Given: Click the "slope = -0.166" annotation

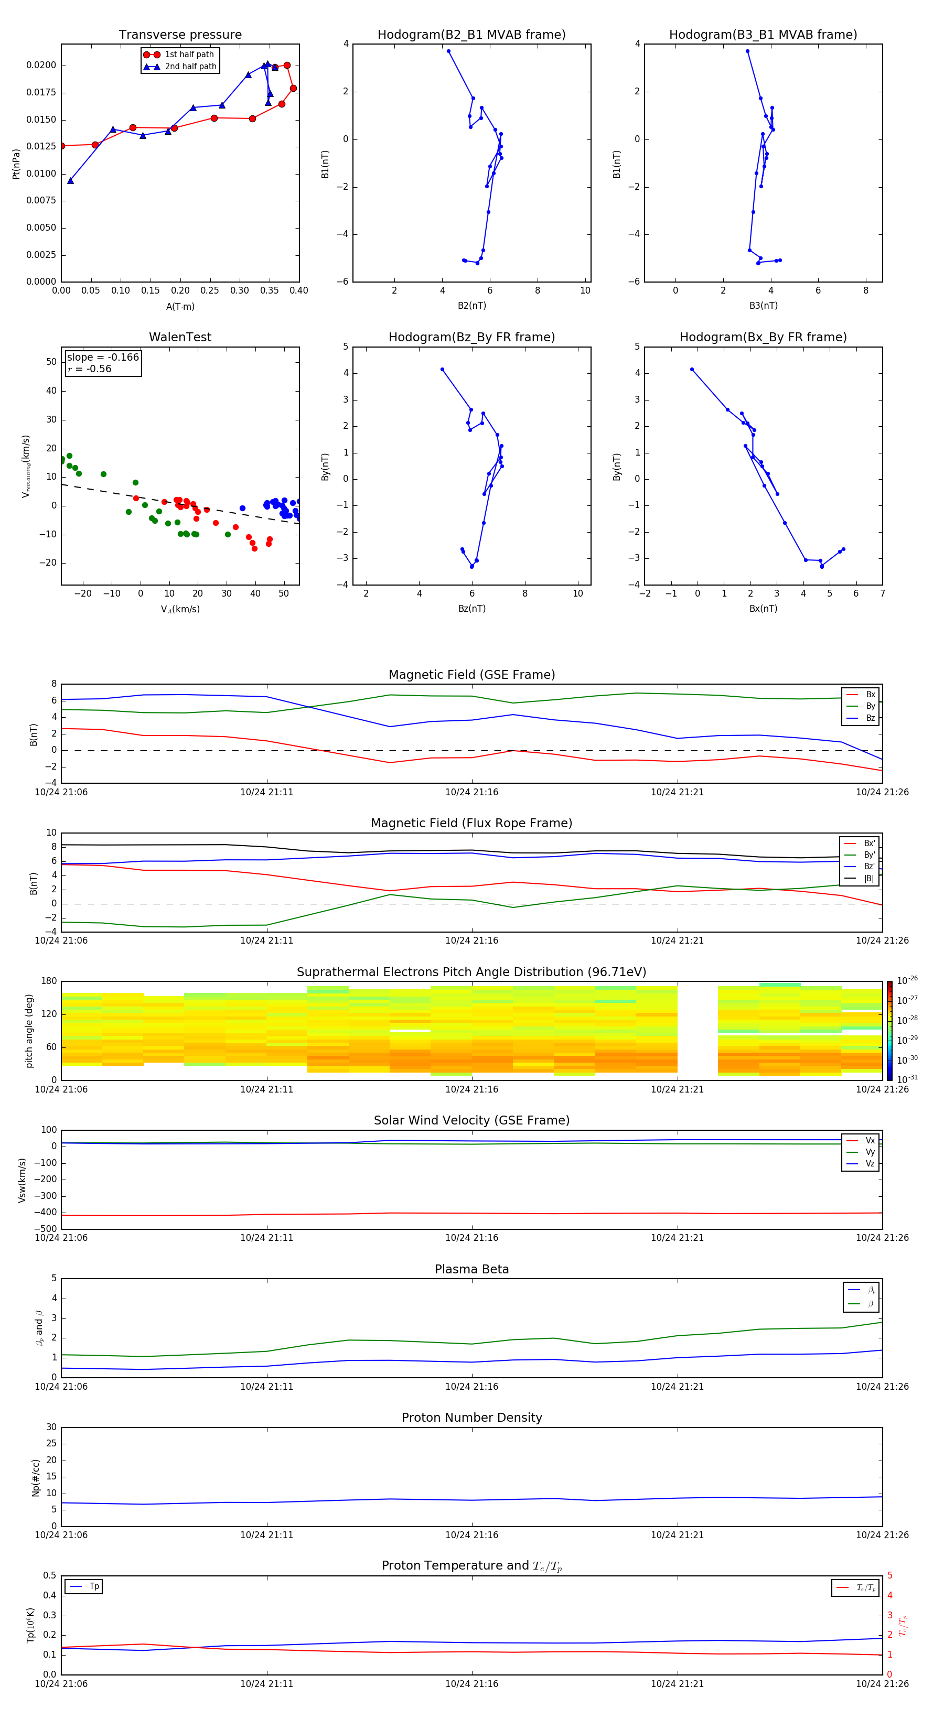Looking at the screenshot, I should (x=103, y=358).
